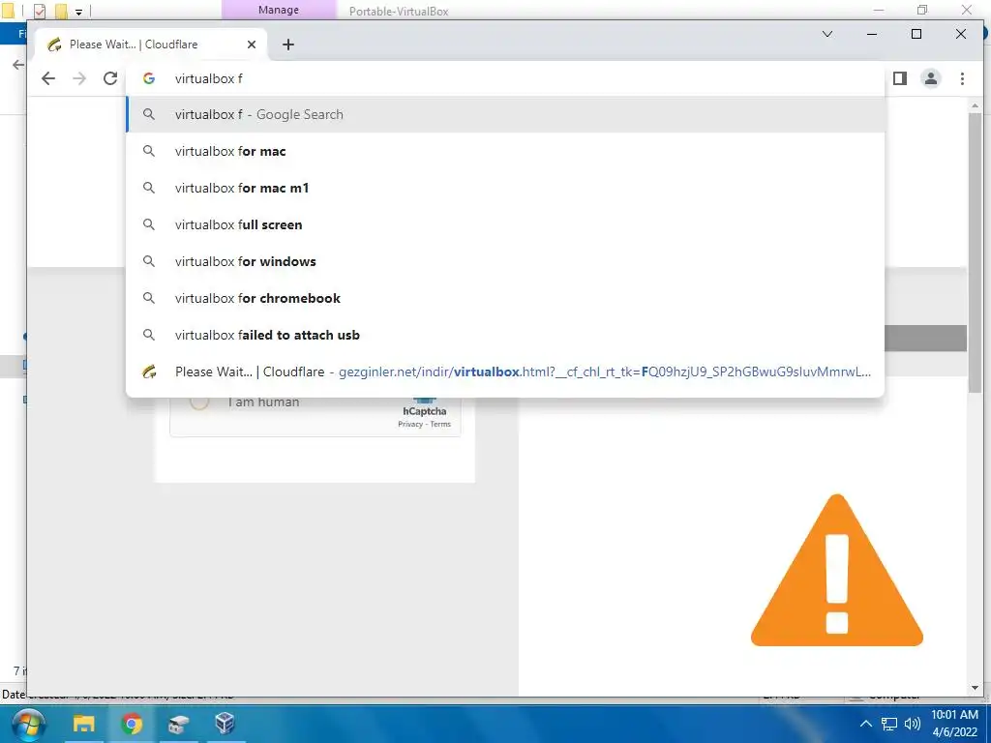The width and height of the screenshot is (991, 743).
Task: Click the Chrome page vertical scrollbar
Action: 975,253
